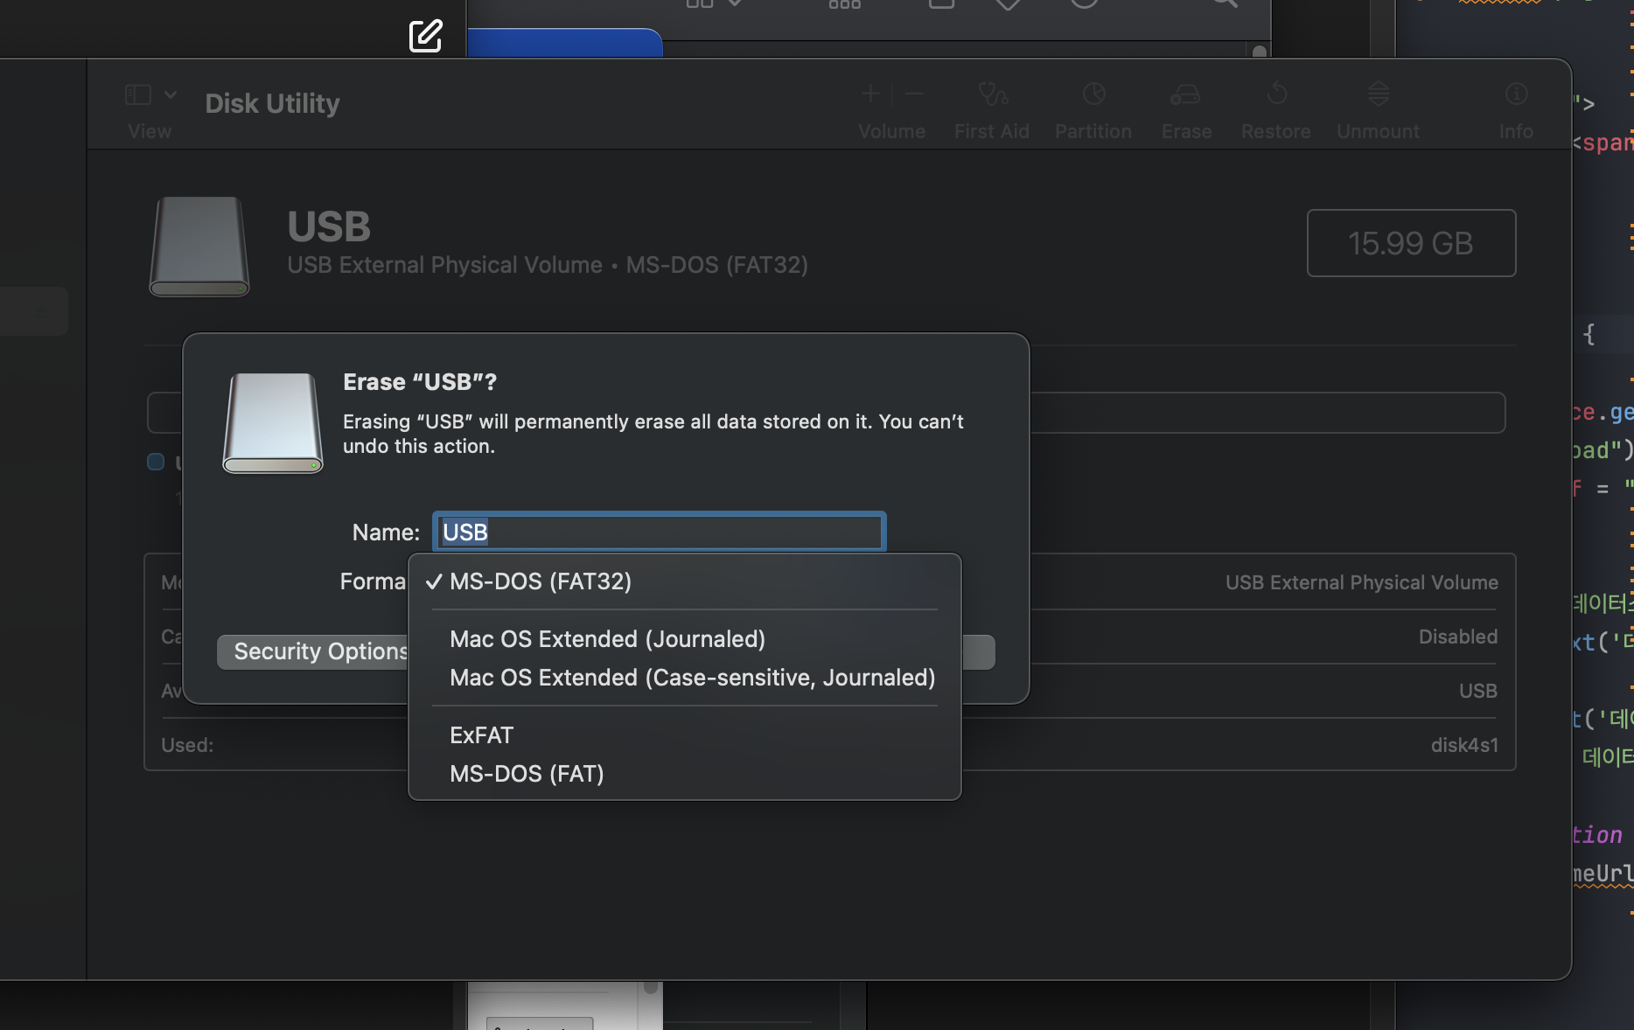Click the 15.99 GB capacity box
This screenshot has height=1030, width=1634.
coord(1411,243)
